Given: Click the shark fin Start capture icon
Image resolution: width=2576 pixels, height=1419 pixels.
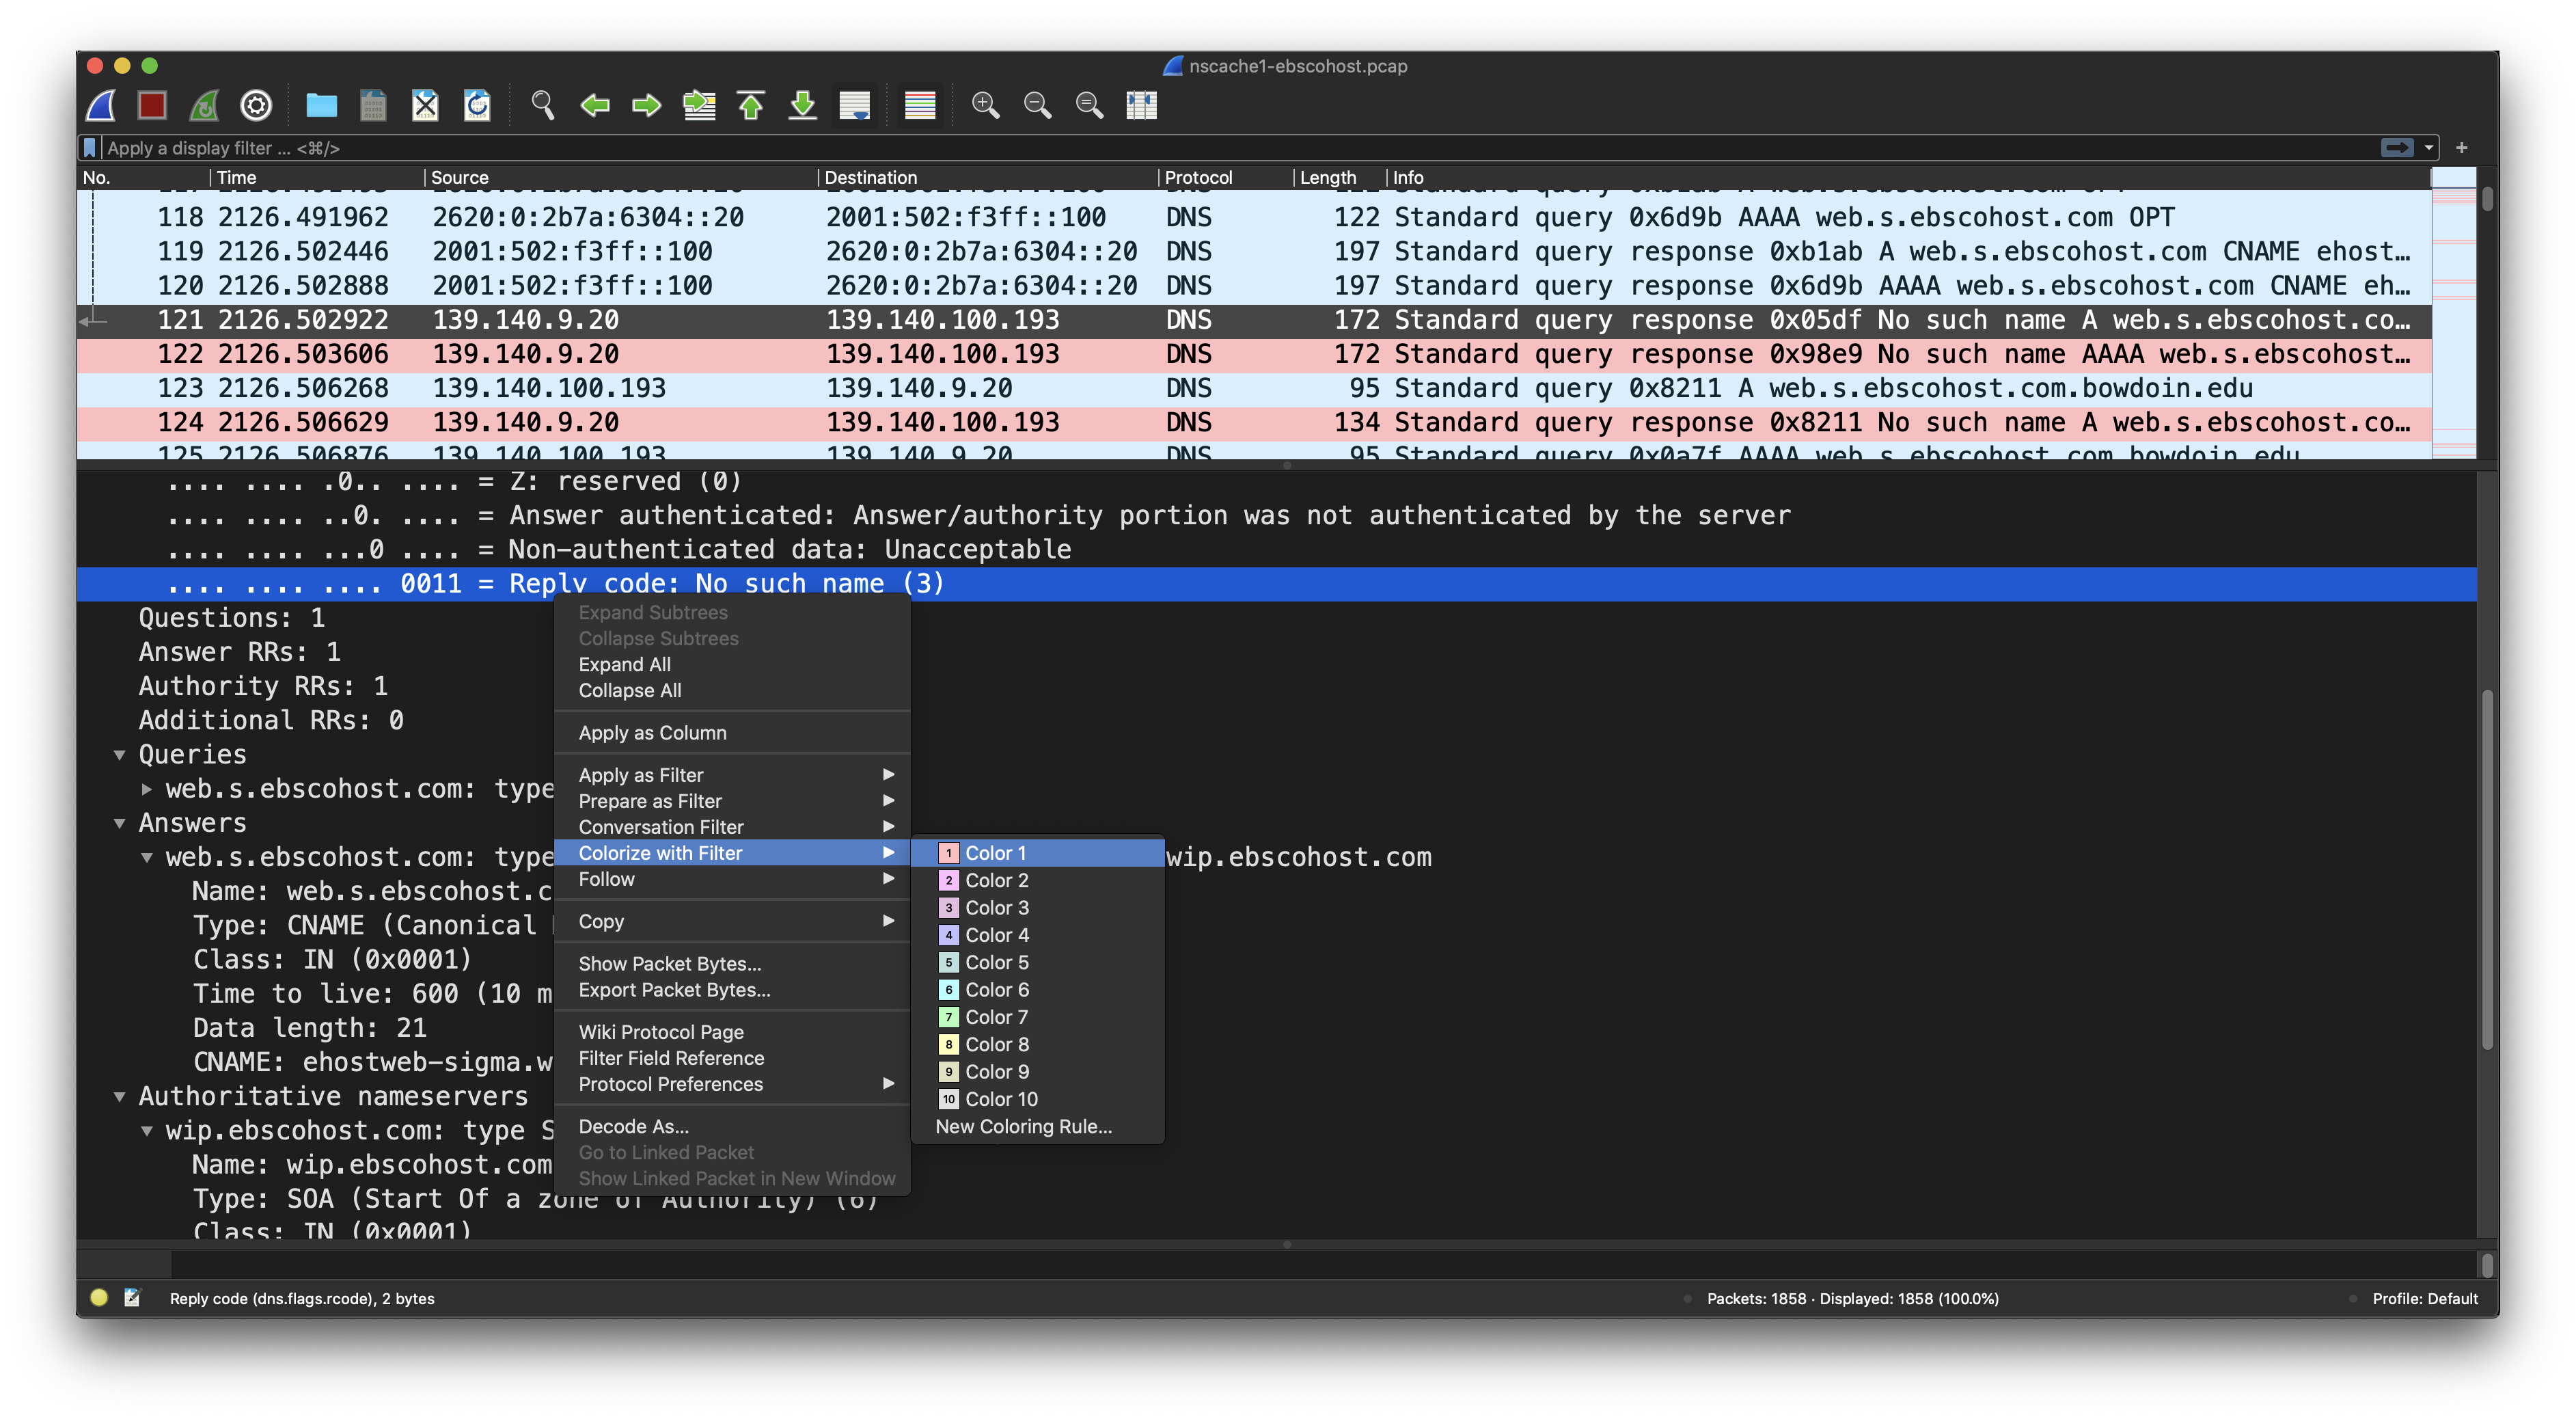Looking at the screenshot, I should [101, 105].
